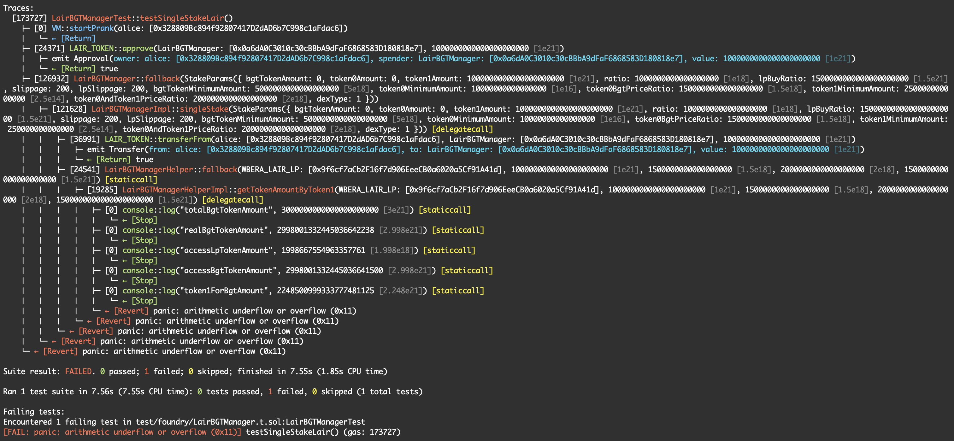
Task: Click alice's address in the startPrank line
Action: coord(246,28)
